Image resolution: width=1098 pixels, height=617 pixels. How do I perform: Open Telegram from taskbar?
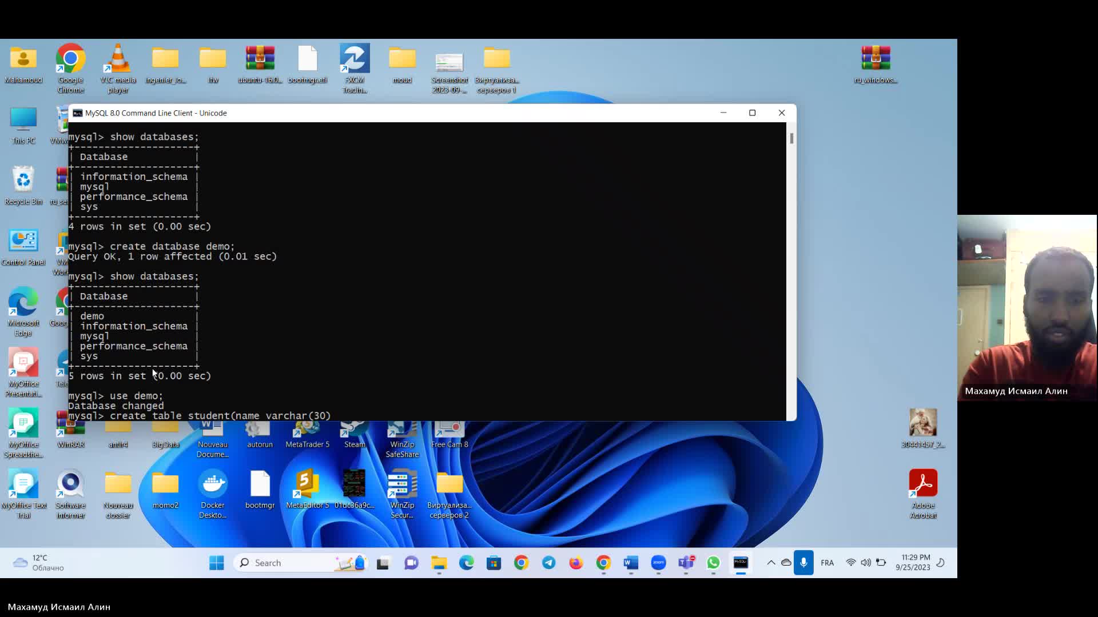[548, 563]
